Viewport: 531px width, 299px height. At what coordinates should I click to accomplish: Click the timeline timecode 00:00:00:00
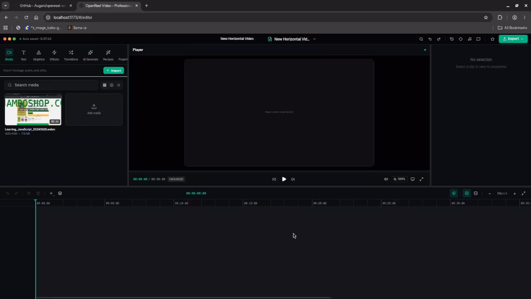(x=196, y=194)
